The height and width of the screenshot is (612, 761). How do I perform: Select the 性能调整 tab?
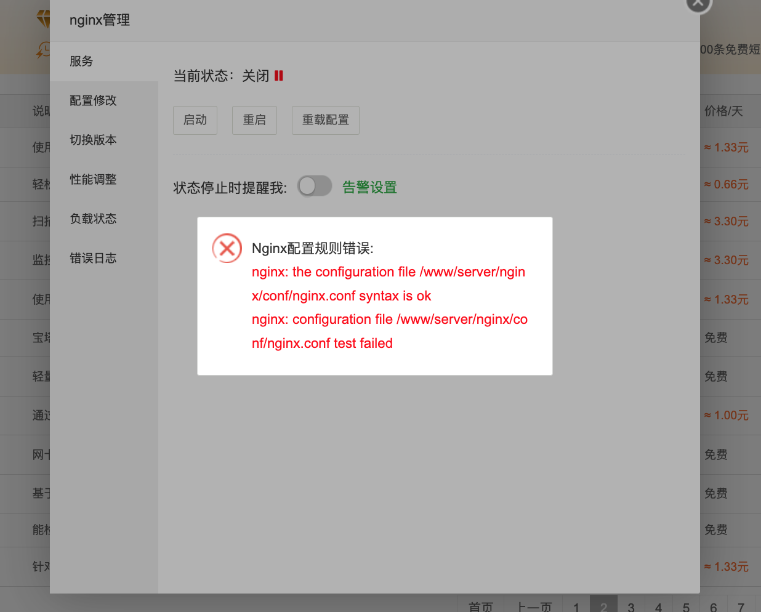tap(104, 179)
